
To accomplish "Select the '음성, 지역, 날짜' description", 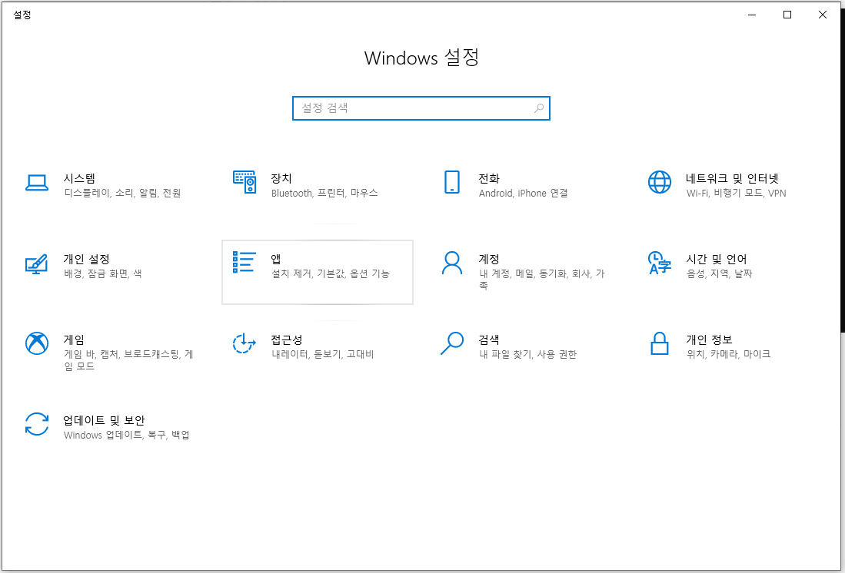I will [x=719, y=273].
